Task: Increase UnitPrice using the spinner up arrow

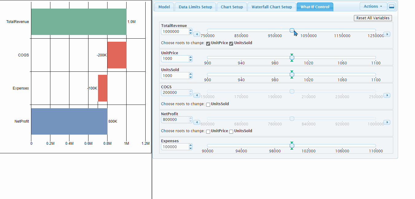Action: click(x=191, y=57)
